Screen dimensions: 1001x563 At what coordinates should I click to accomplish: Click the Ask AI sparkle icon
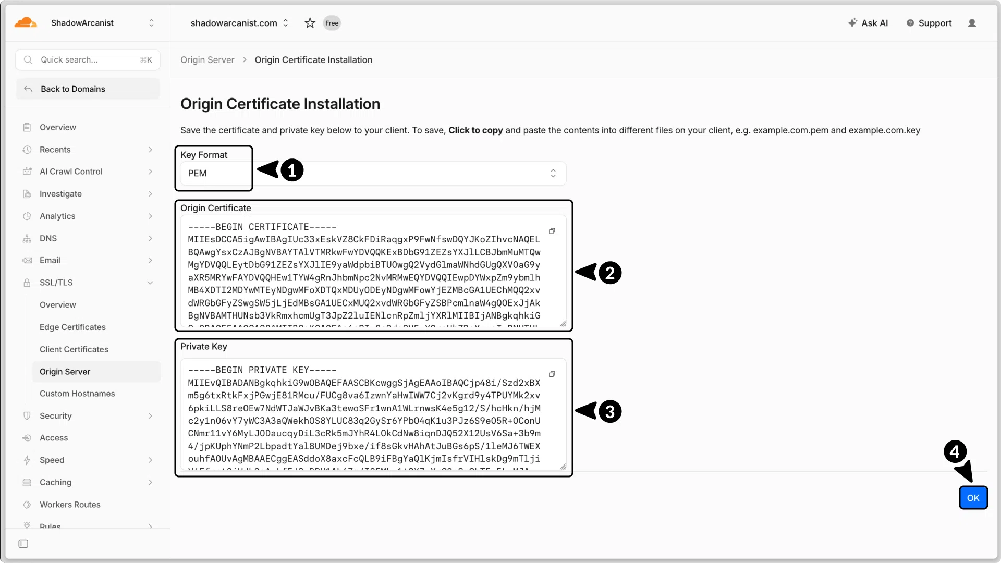(852, 23)
